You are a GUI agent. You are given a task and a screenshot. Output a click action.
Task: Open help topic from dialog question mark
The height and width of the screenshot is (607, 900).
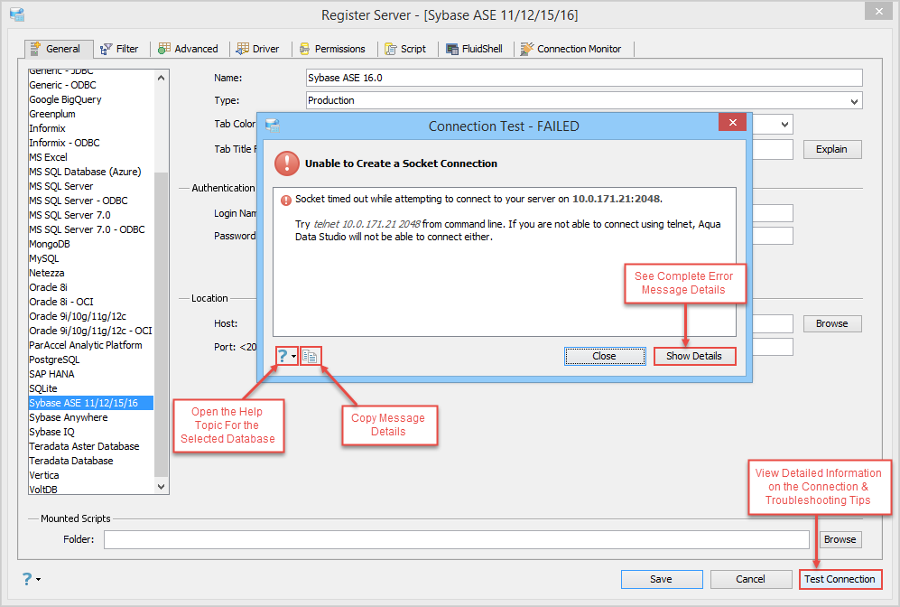point(283,356)
